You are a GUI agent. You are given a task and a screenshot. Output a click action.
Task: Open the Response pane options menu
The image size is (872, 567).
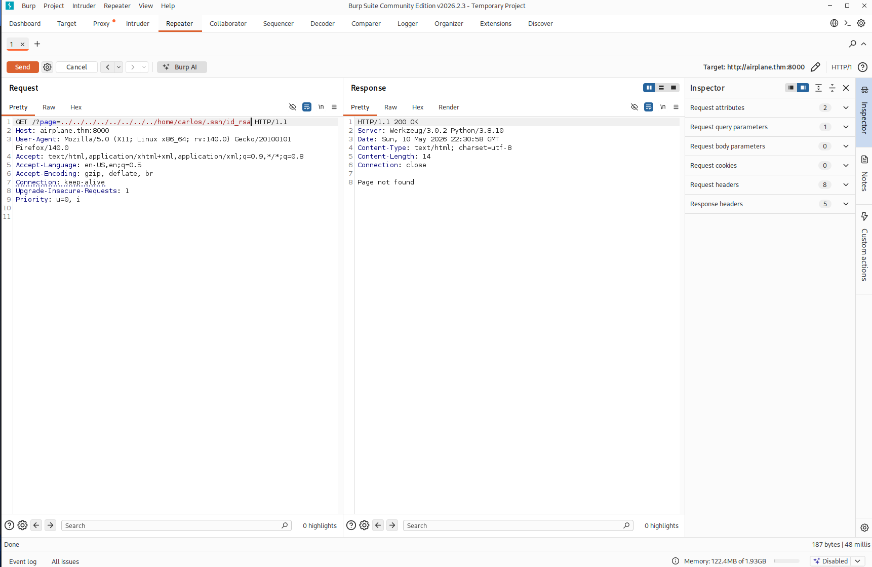[676, 107]
